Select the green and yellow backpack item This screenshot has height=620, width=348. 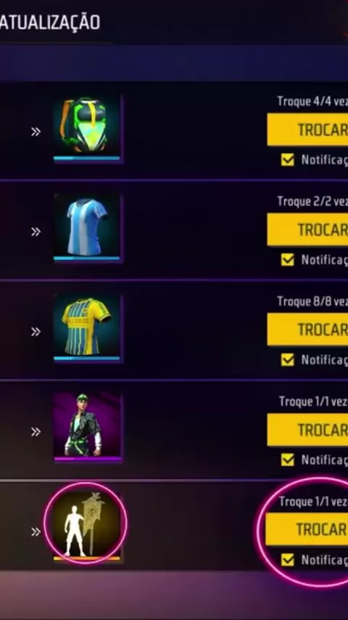[x=87, y=129]
